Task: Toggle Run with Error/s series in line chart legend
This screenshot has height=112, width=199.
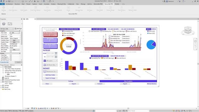Action: [x=131, y=31]
